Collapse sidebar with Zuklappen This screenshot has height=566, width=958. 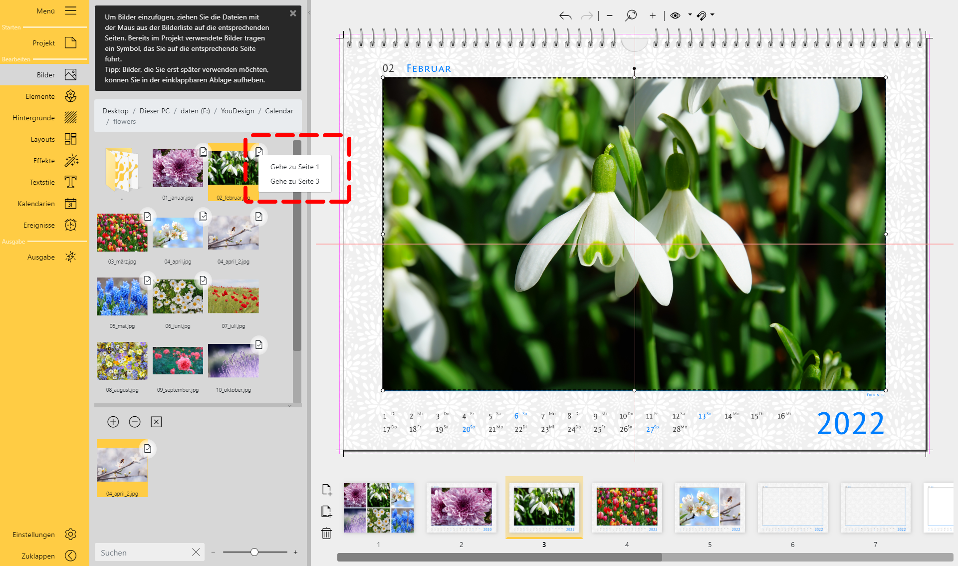71,556
